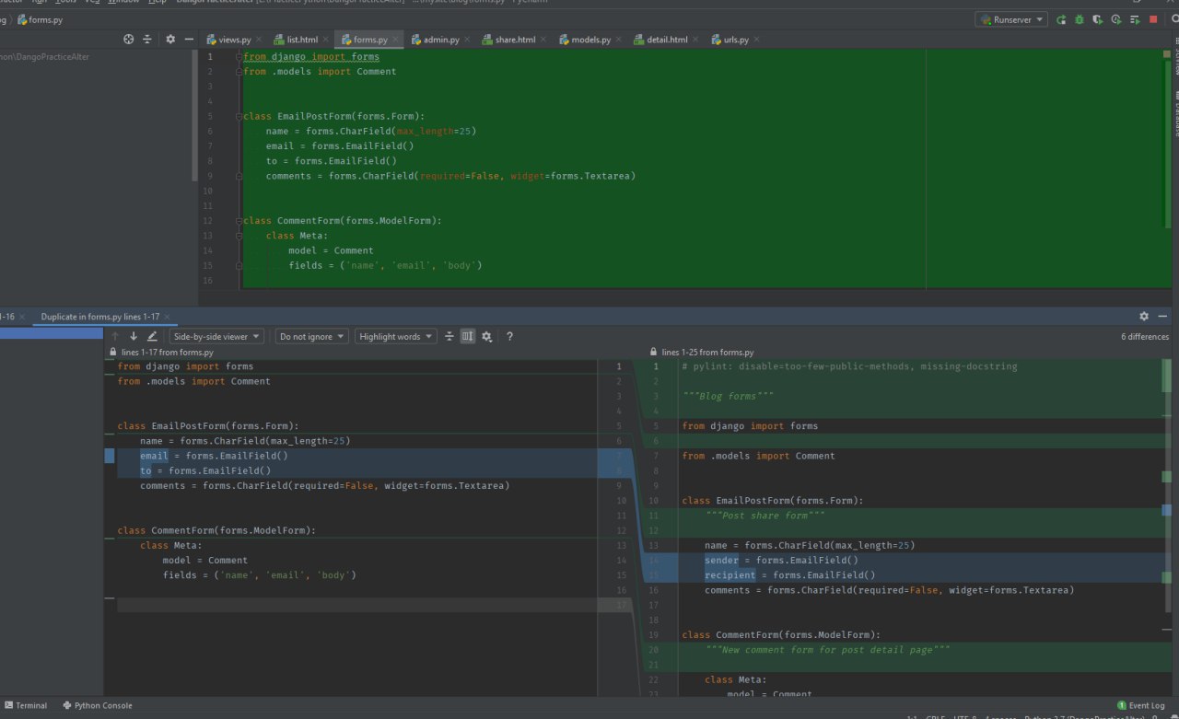Open duplicates panel settings gear
This screenshot has height=719, width=1179.
point(1144,316)
